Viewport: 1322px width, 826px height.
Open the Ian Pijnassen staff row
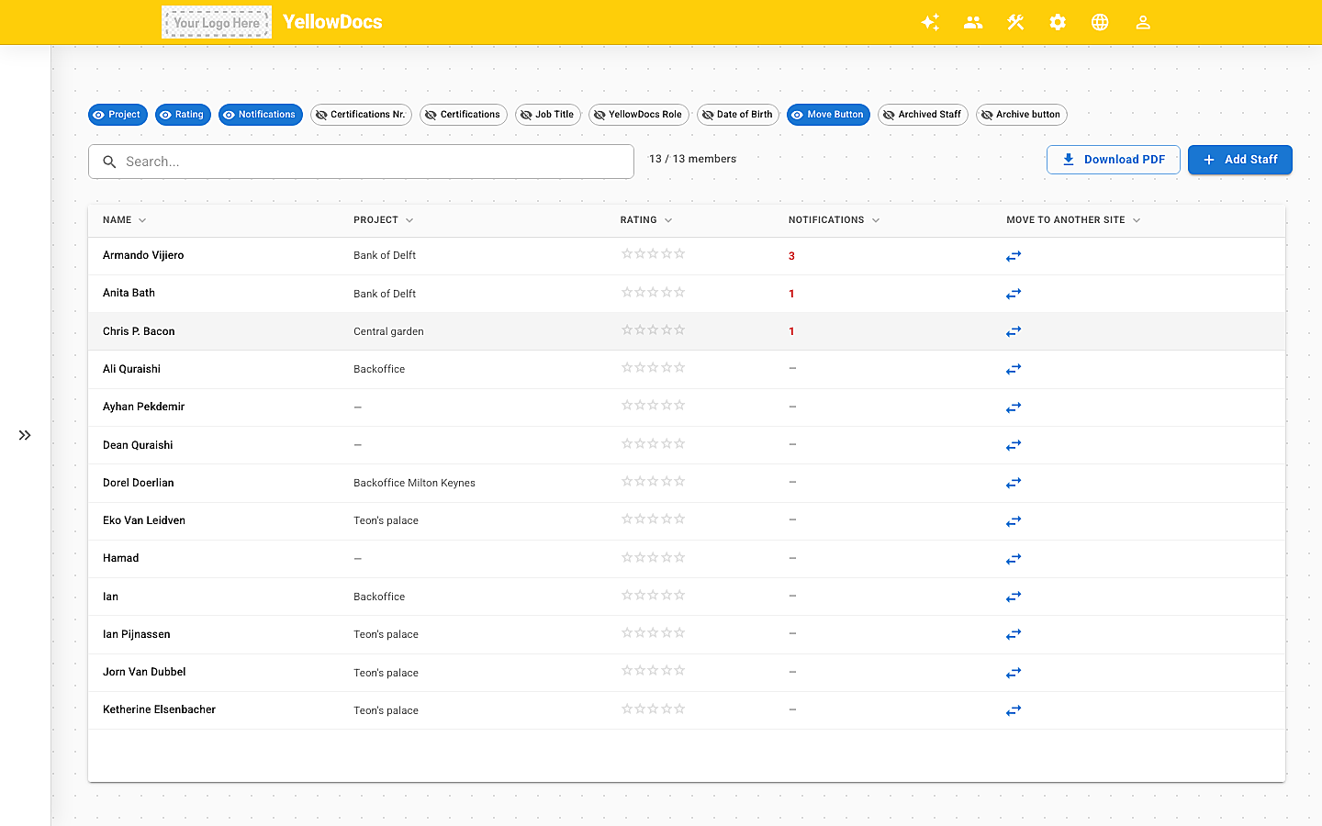tap(687, 634)
